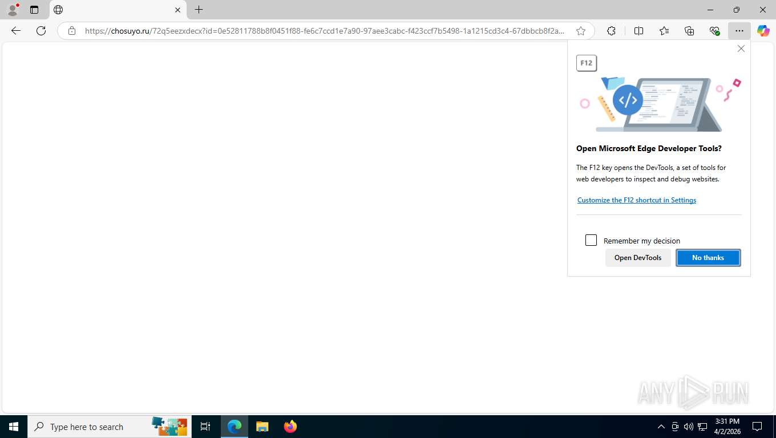Open the volume speaker control
This screenshot has width=776, height=438.
[688, 427]
